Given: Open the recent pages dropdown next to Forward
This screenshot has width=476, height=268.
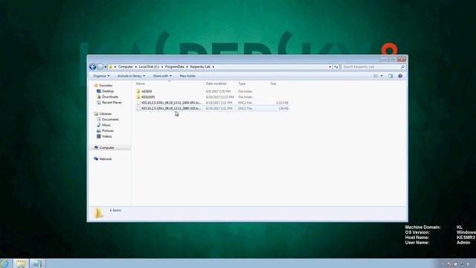Looking at the screenshot, I should pyautogui.click(x=106, y=67).
